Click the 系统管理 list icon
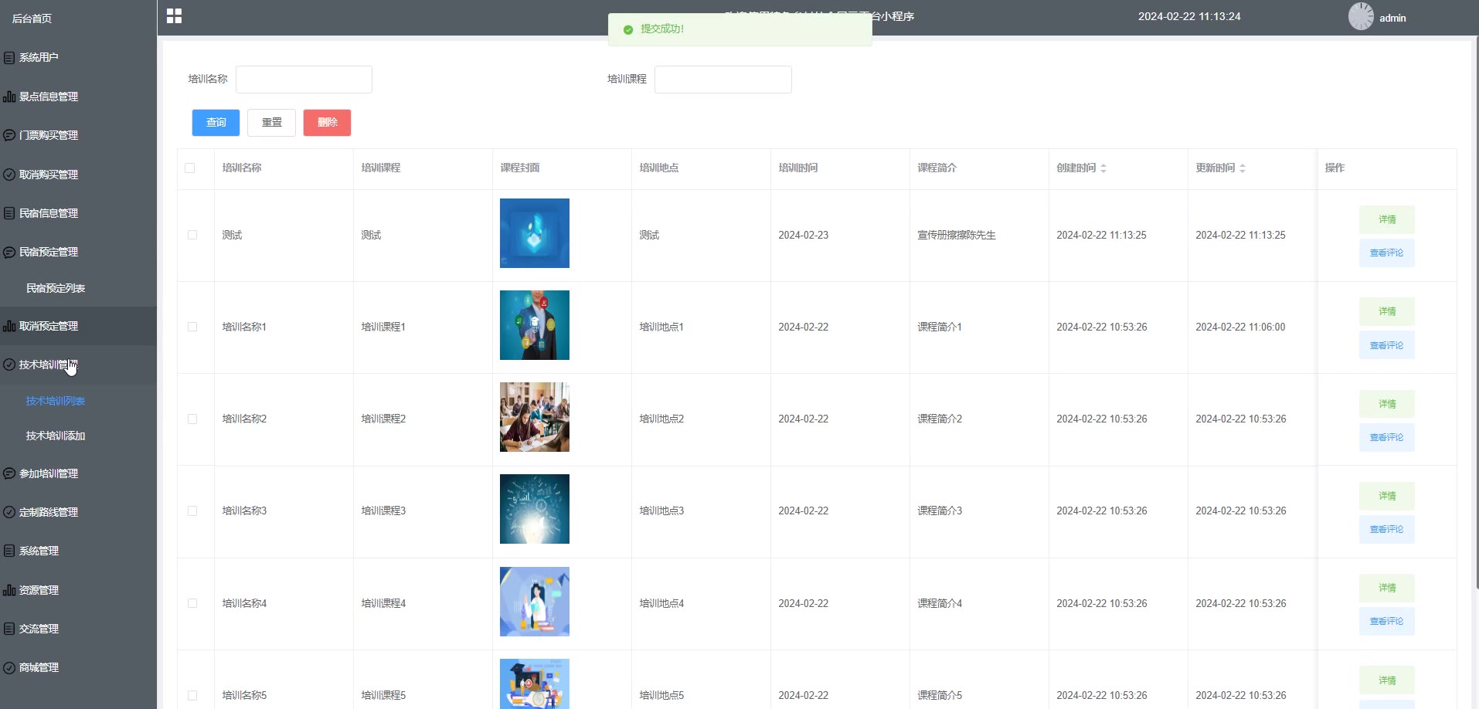 pos(9,551)
